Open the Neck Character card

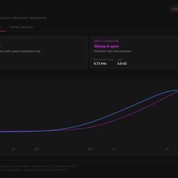click(x=134, y=53)
